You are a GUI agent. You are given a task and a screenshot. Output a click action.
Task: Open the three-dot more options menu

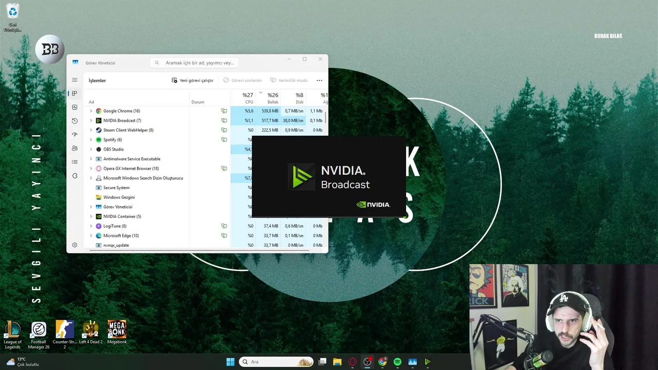[319, 81]
